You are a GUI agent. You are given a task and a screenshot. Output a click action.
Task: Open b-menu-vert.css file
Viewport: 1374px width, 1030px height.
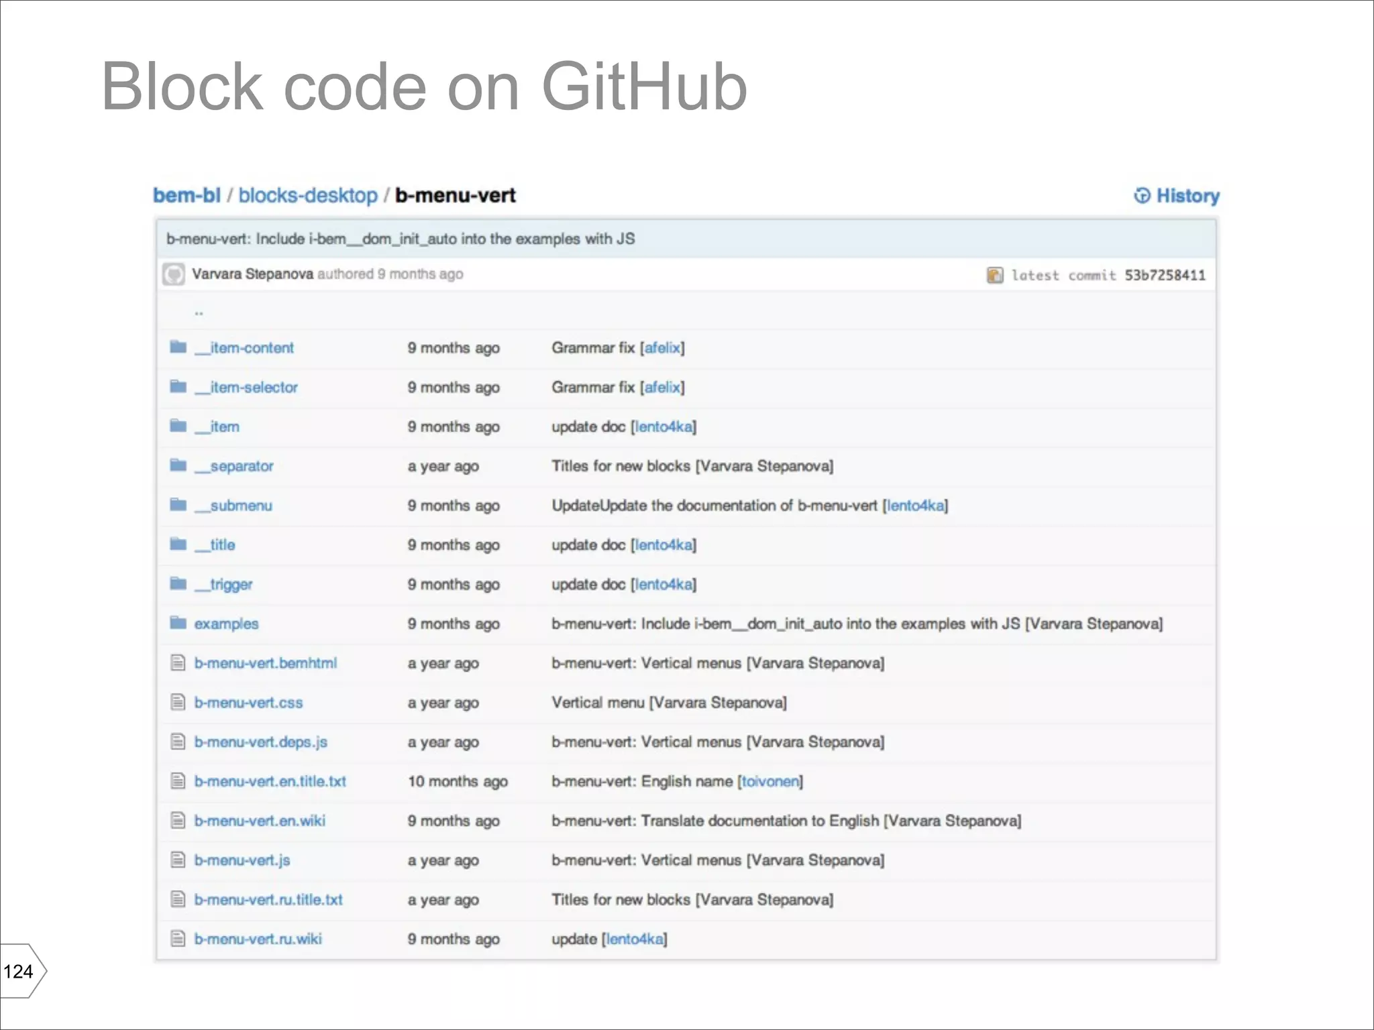[249, 703]
